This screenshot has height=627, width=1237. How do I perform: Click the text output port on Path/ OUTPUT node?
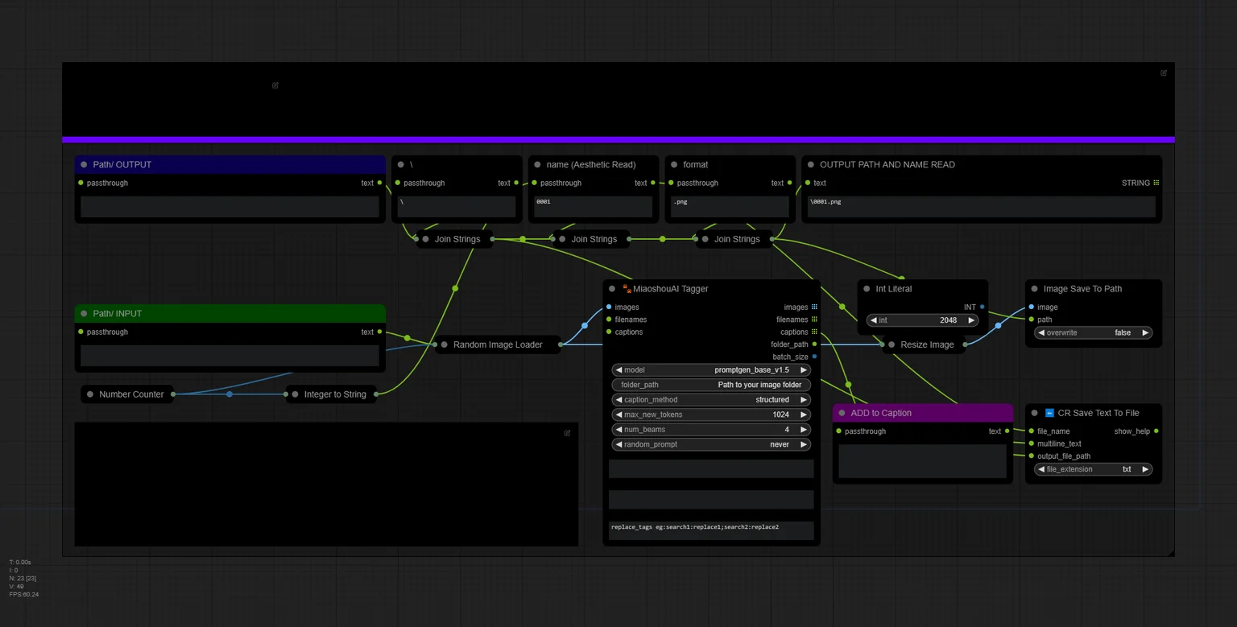pyautogui.click(x=379, y=183)
